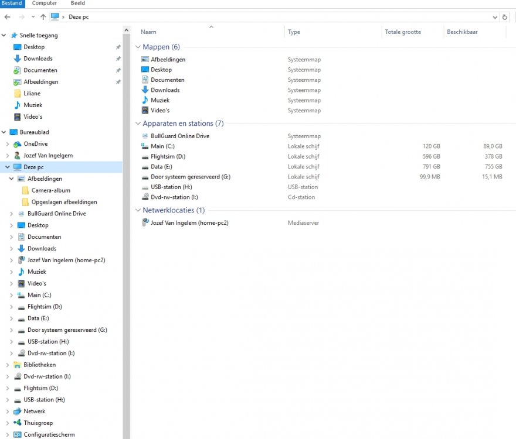This screenshot has width=516, height=439.
Task: Click the Up one level arrow
Action: [43, 17]
